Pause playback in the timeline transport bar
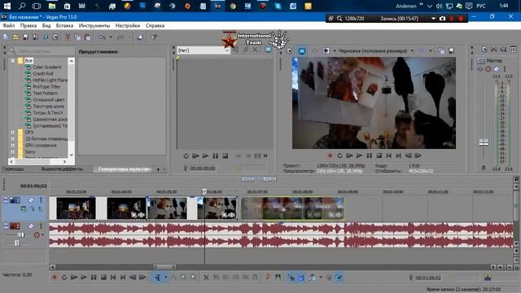Screen dimensions: 521x293 pos(94,277)
